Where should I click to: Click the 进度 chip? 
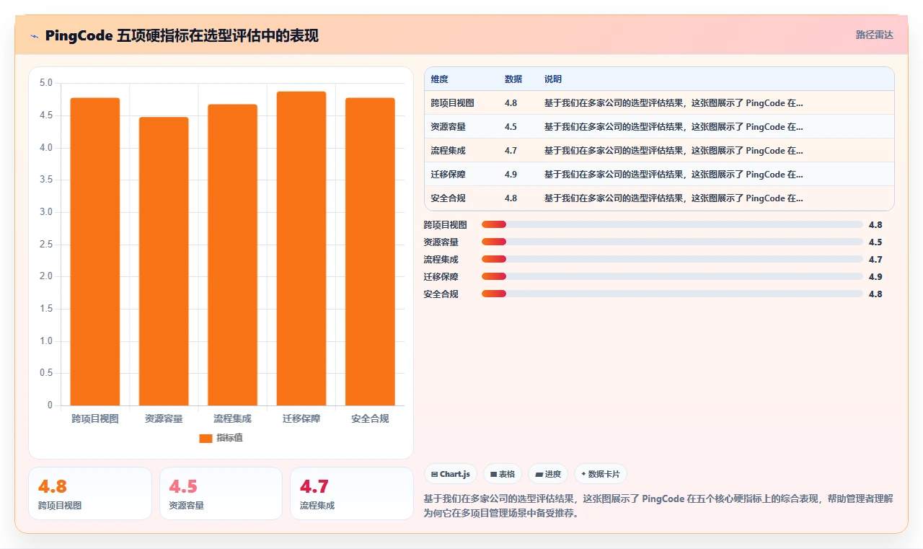click(x=548, y=474)
